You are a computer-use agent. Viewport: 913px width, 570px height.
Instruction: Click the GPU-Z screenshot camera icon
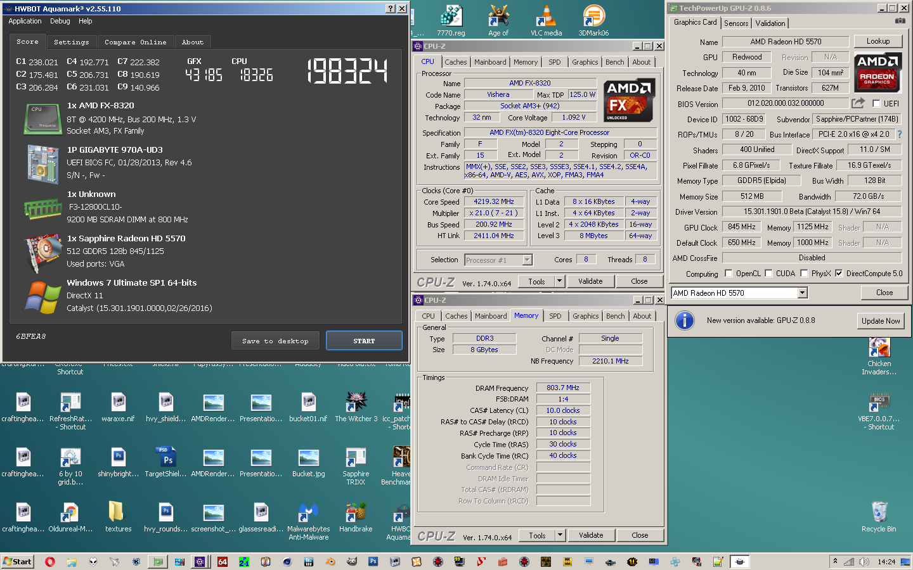tap(900, 21)
